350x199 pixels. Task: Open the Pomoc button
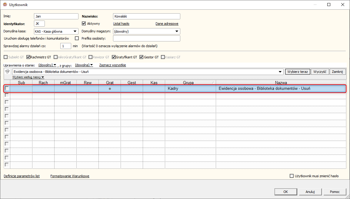coord(335,192)
